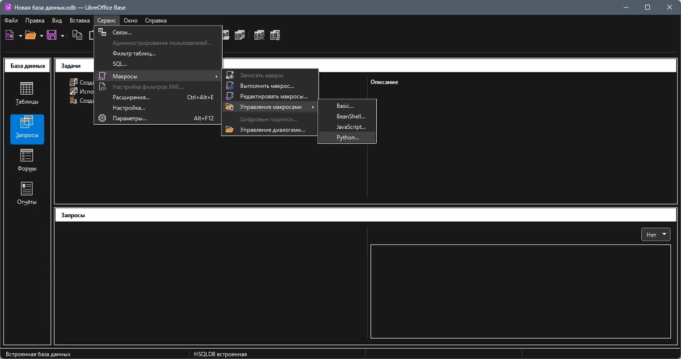Open the Файл menu
The image size is (681, 359).
pyautogui.click(x=11, y=20)
